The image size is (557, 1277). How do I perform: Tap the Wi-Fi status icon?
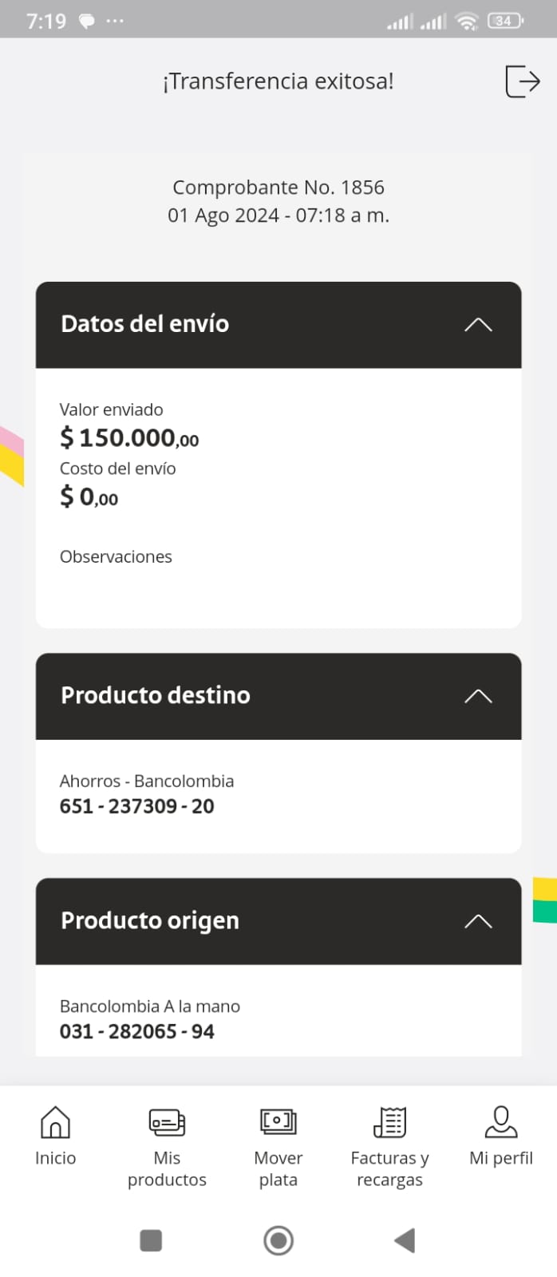pos(467,22)
